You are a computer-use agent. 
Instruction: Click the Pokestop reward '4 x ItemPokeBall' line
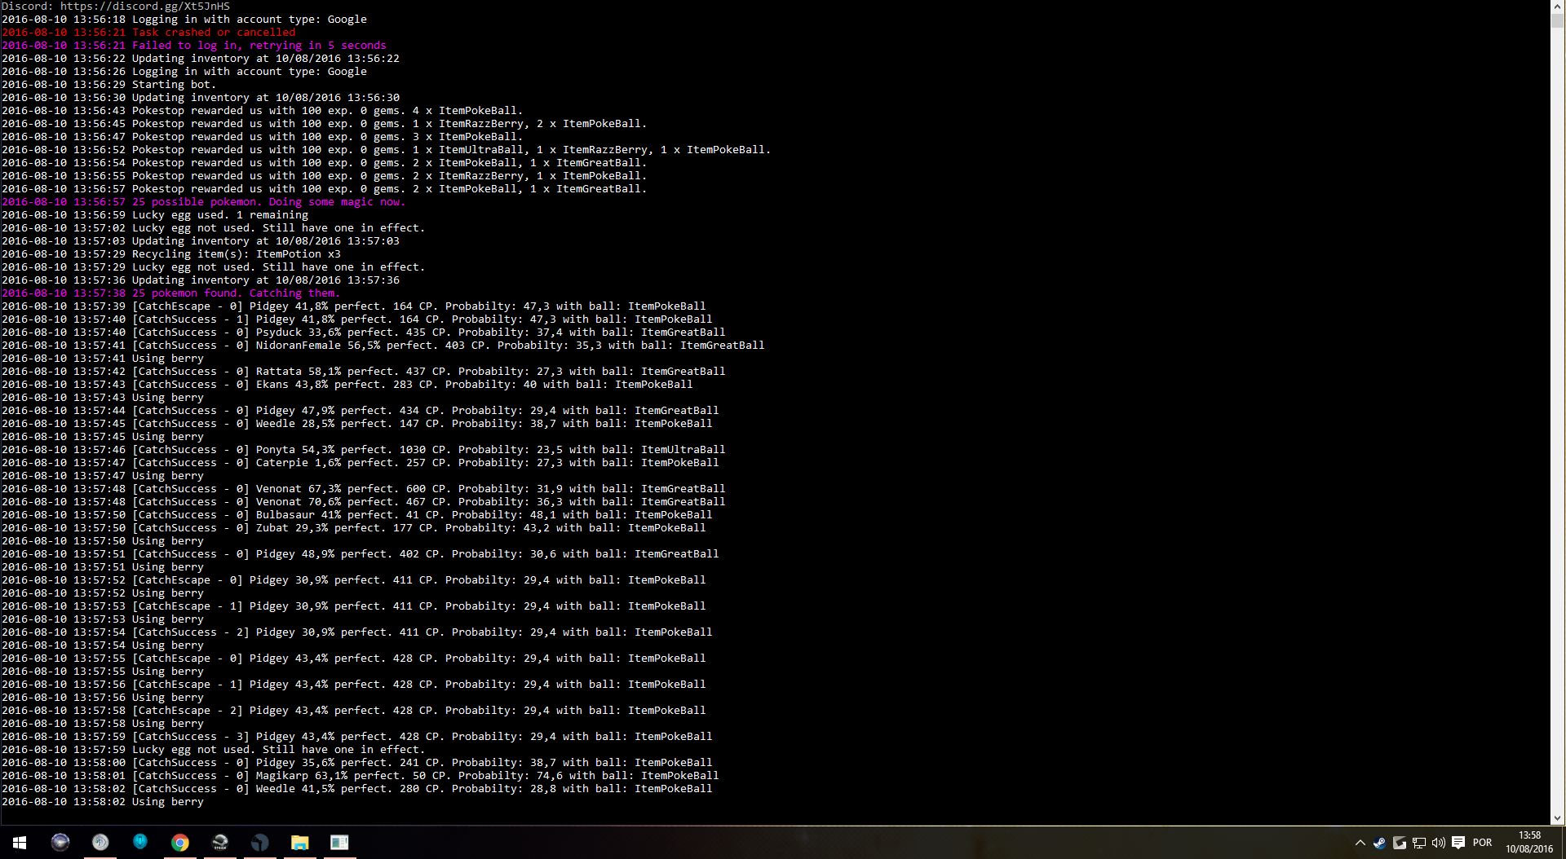tap(263, 111)
